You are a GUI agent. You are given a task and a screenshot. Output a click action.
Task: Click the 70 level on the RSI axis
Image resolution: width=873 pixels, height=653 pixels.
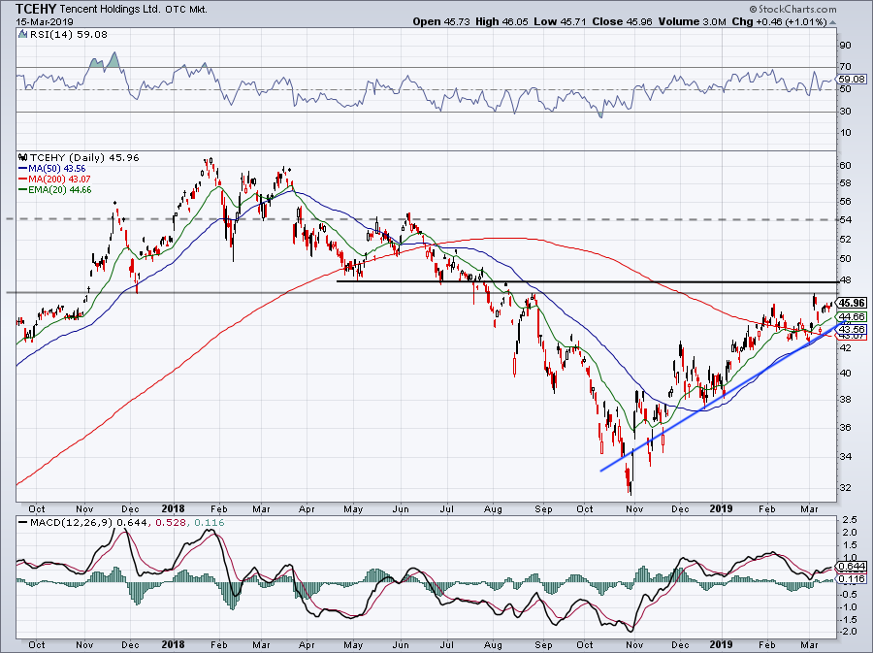[x=845, y=67]
